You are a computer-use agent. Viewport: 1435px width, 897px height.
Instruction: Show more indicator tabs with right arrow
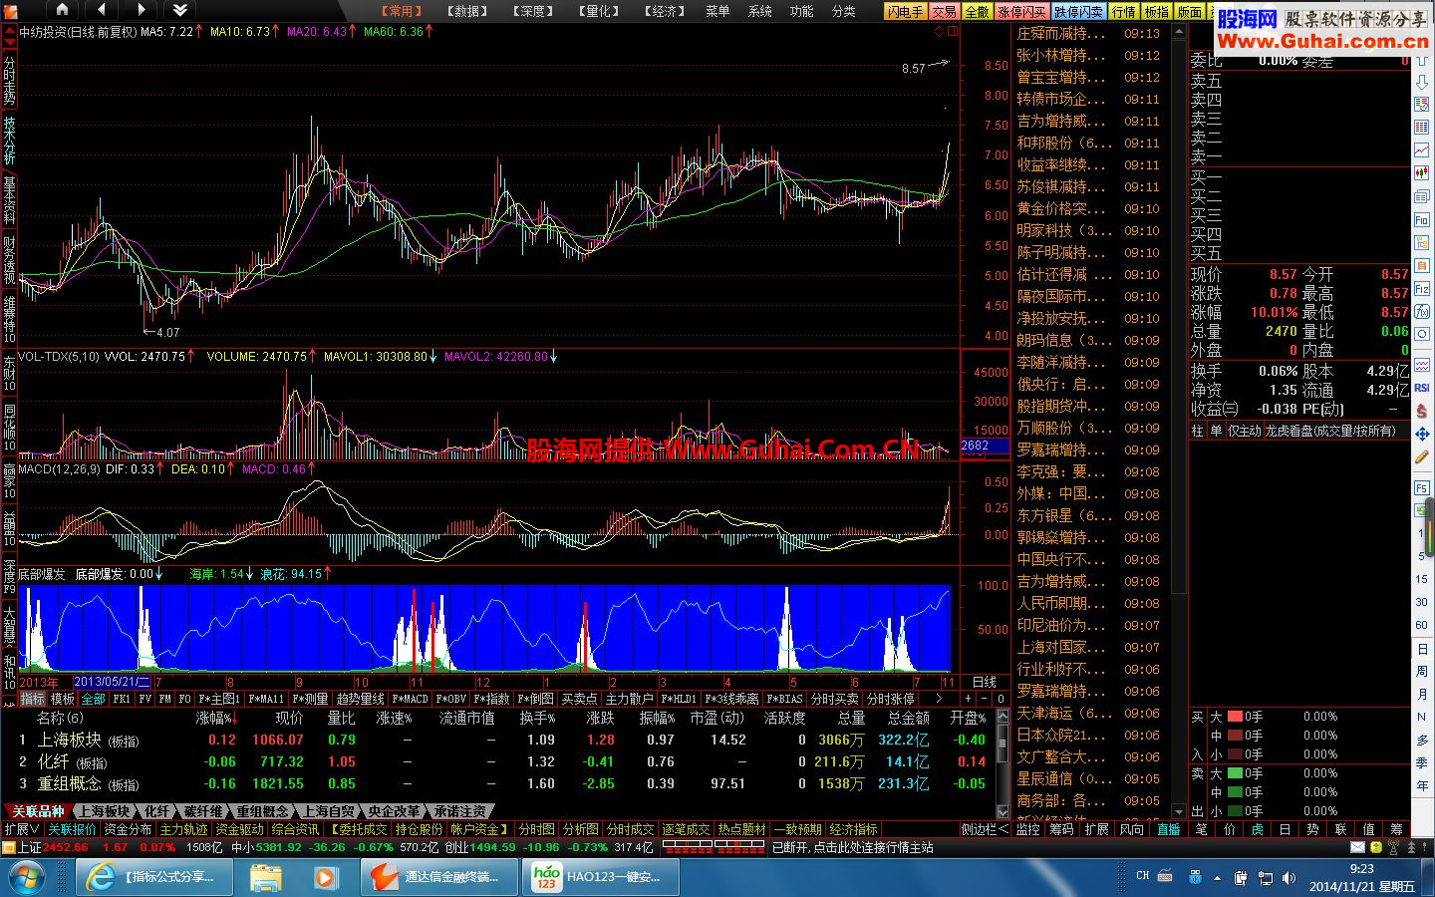[x=938, y=700]
